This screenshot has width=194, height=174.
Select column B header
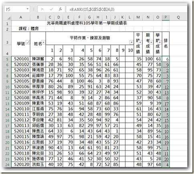38,17
